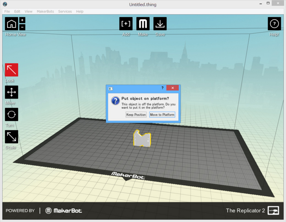This screenshot has height=222, width=286.
Task: Click the Add object icon
Action: 126,24
